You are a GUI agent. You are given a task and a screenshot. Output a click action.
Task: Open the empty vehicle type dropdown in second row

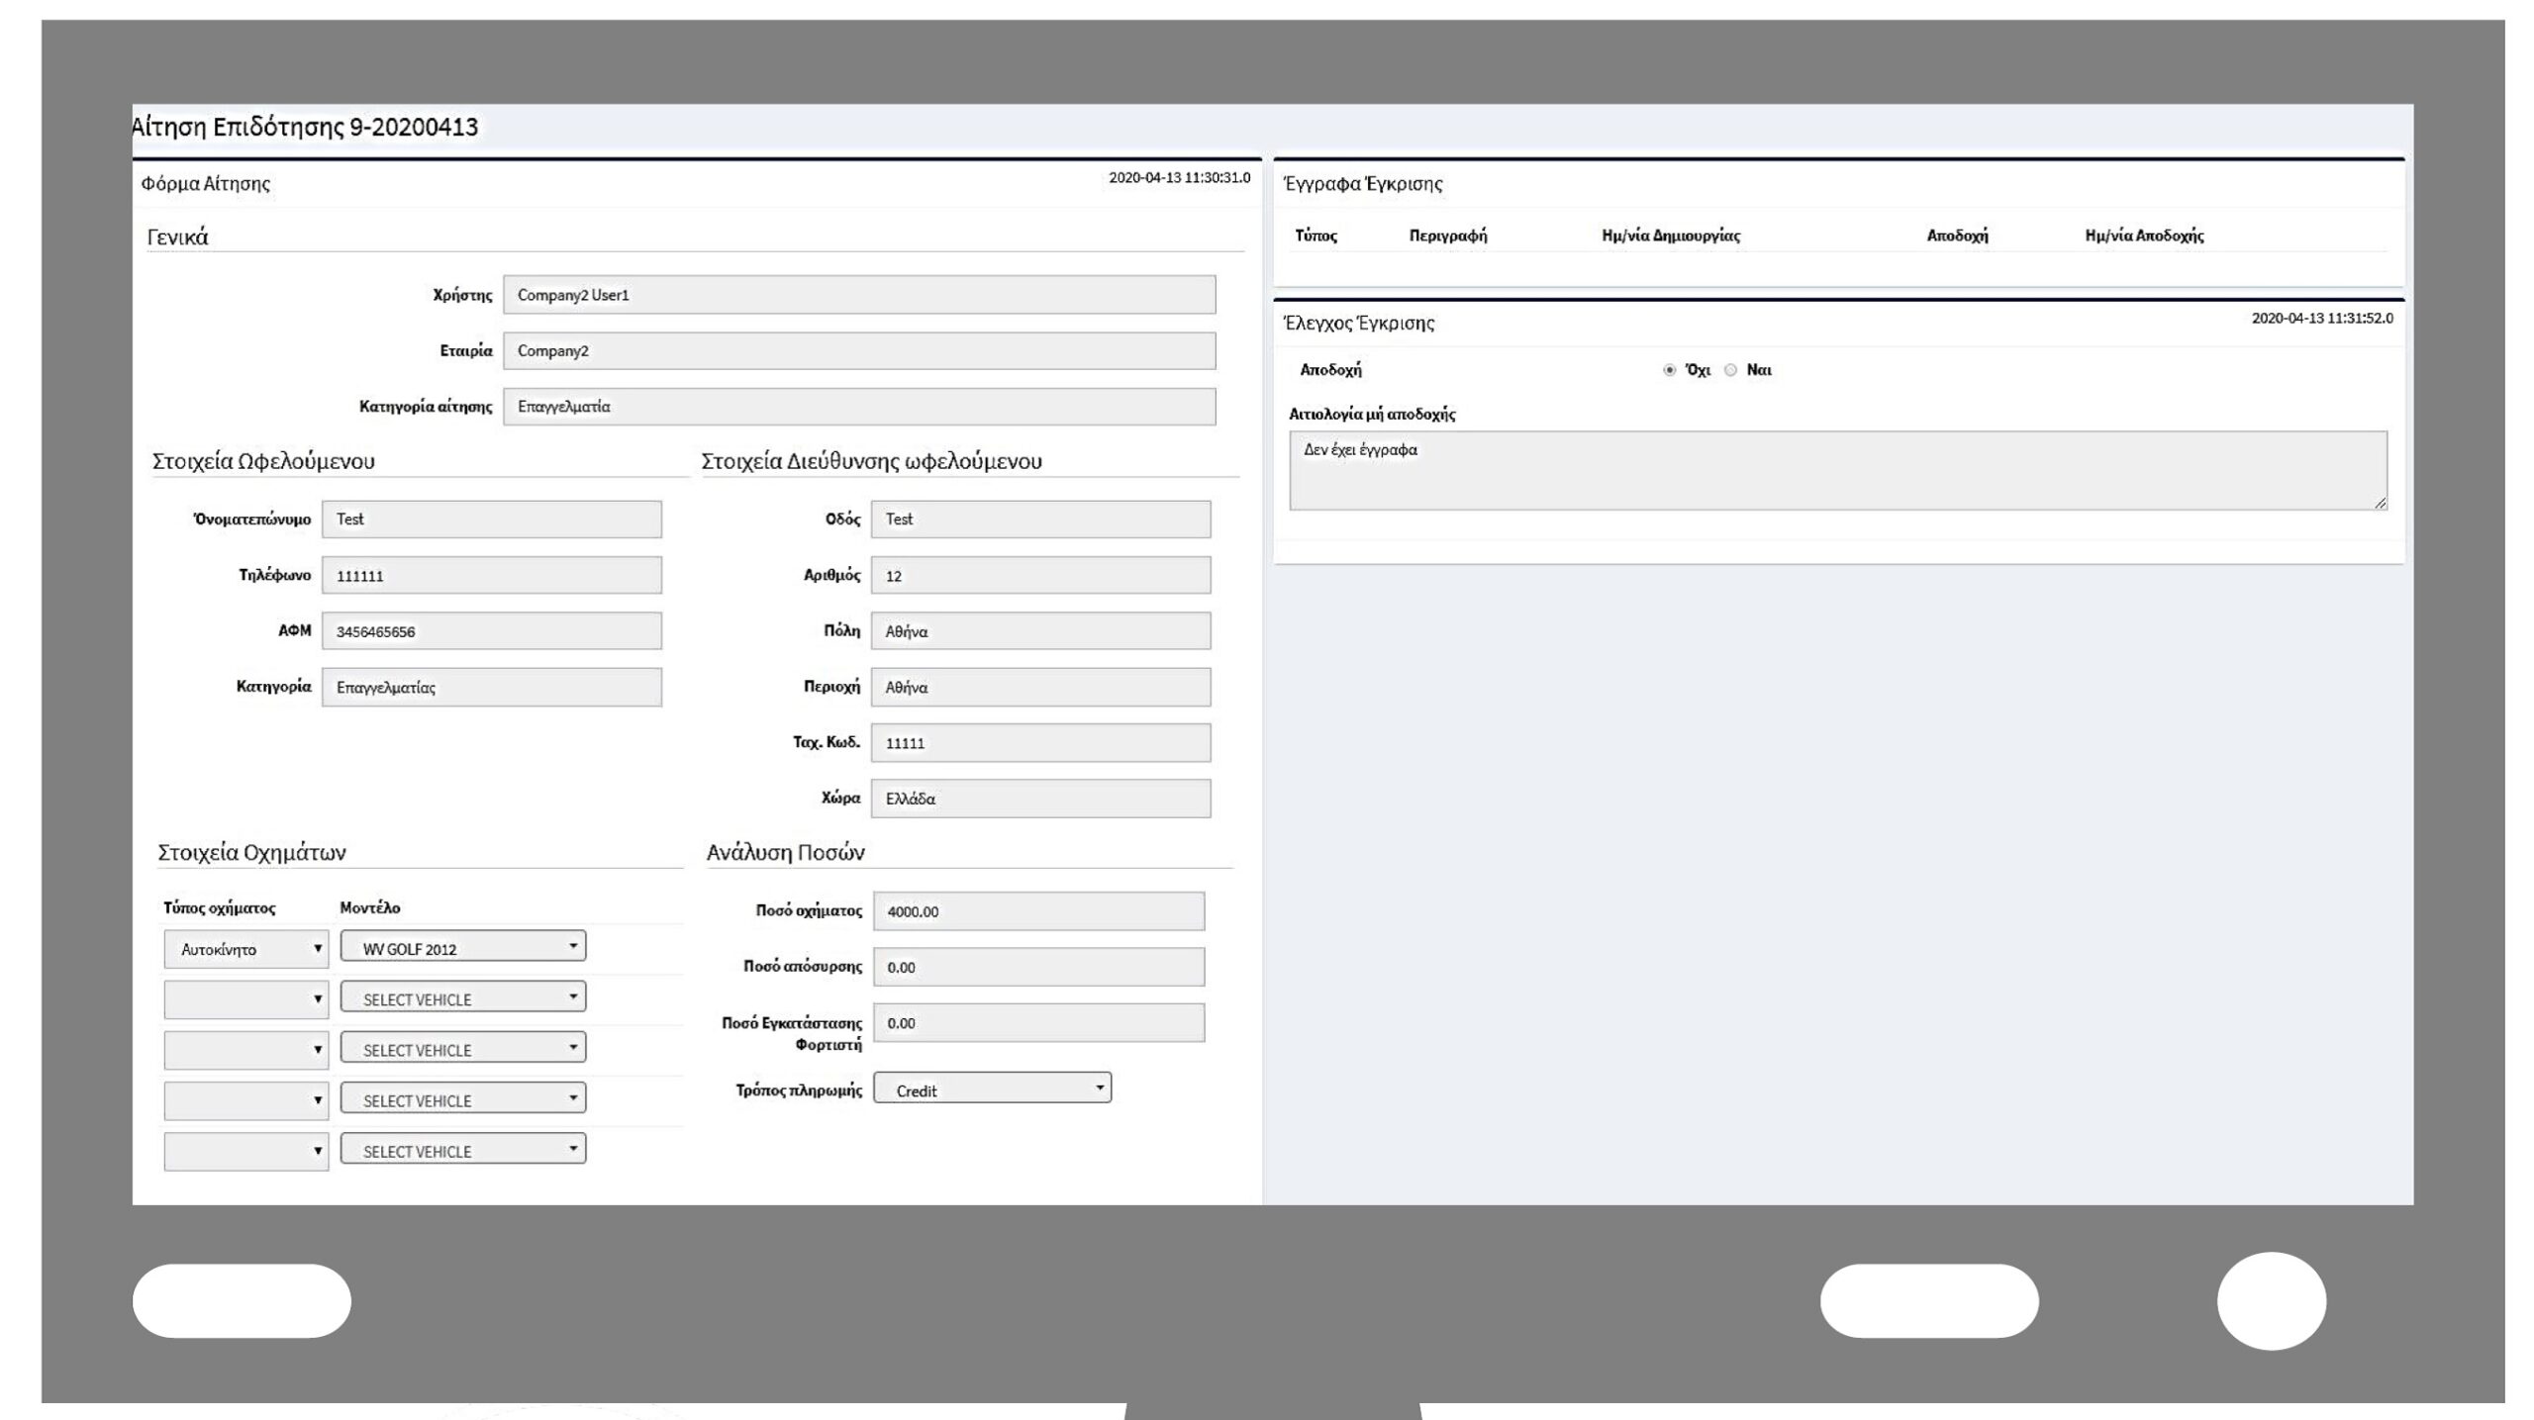tap(246, 999)
